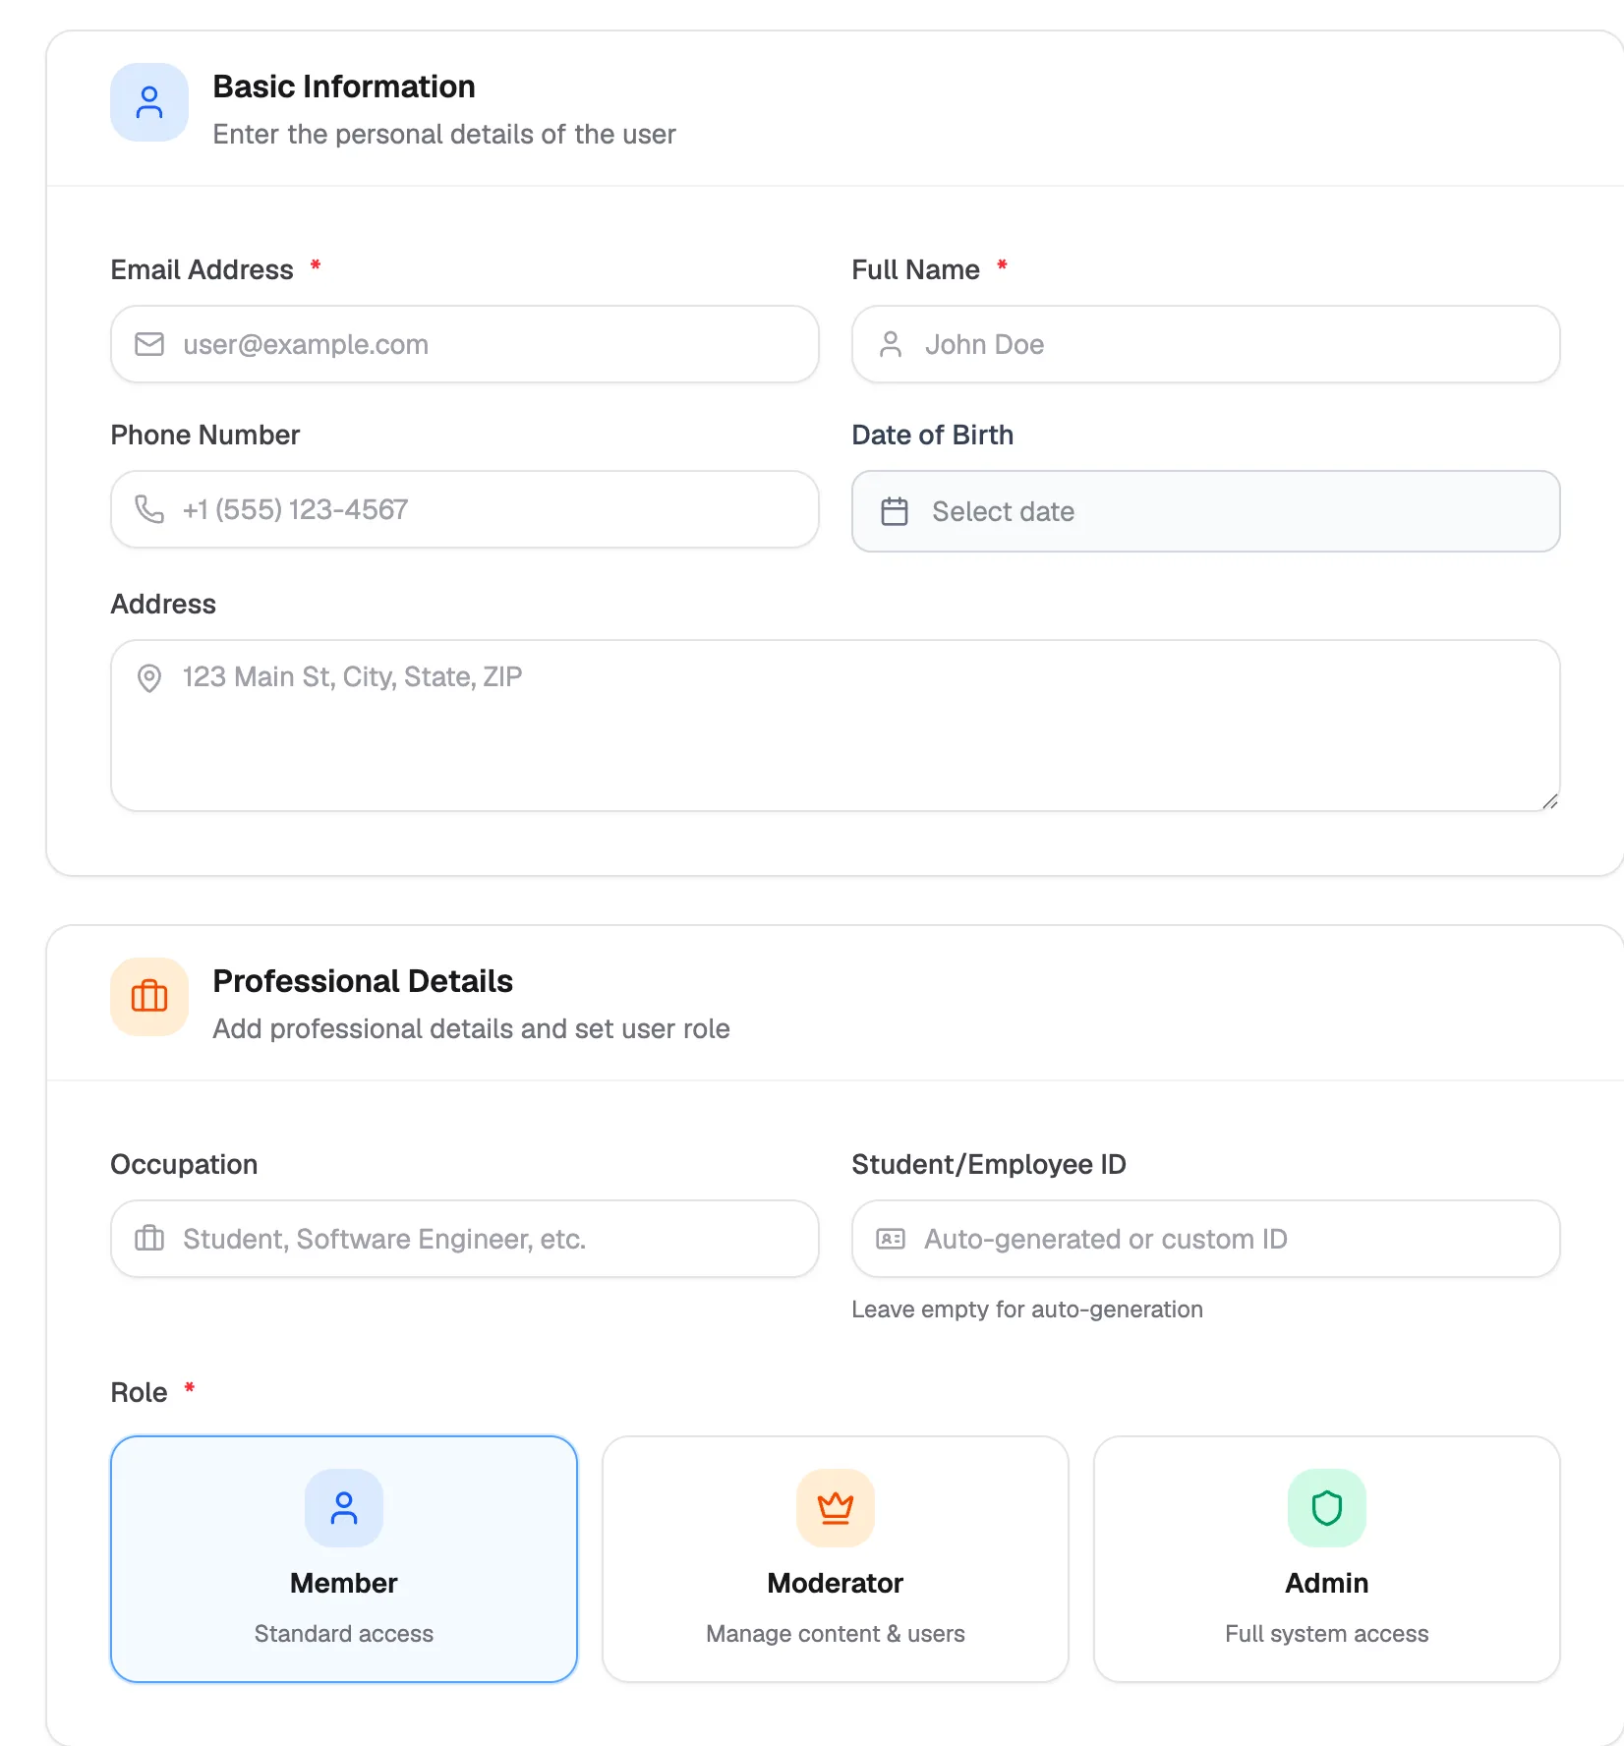Image resolution: width=1624 pixels, height=1746 pixels.
Task: Click the 'Email Address' label
Action: click(203, 269)
